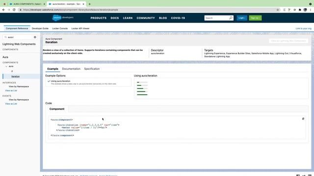The width and height of the screenshot is (314, 176).
Task: Click the aura:iteration opening tag line in the code
Action: pyautogui.click(x=88, y=125)
